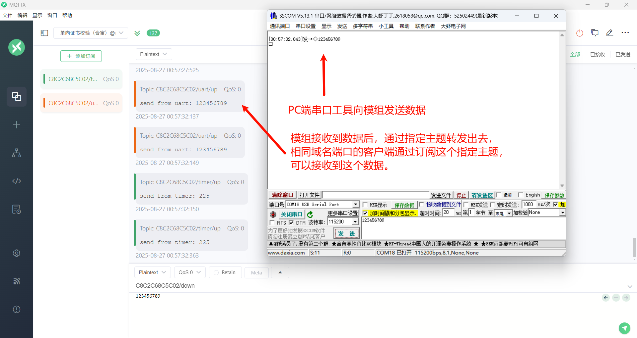Select the orange C8C2C68C5C02/u... subscription
Screen dimensions: 637x338
(81, 103)
